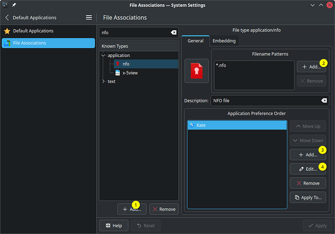The width and height of the screenshot is (335, 234).
Task: Expand the text tree group
Action: [103, 81]
